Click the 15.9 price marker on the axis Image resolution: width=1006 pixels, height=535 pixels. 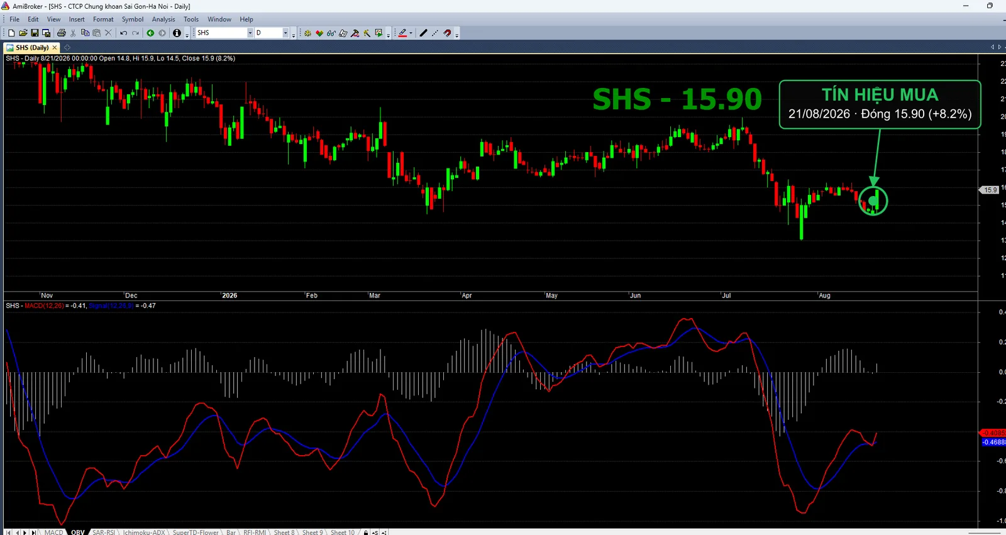coord(990,190)
